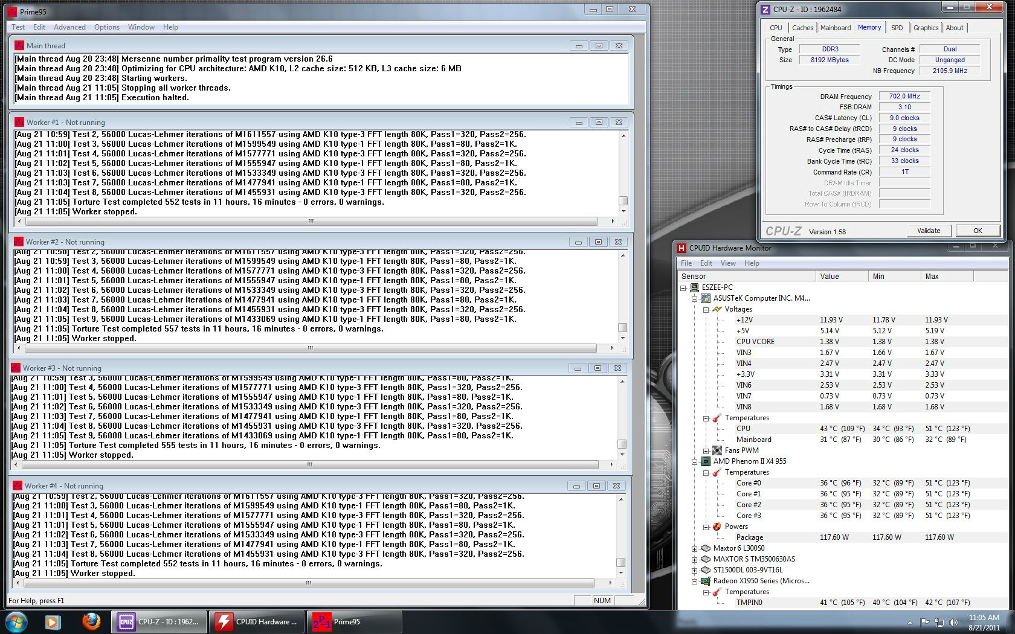Switch to the Mainboard tab in CPU-Z

pyautogui.click(x=836, y=28)
